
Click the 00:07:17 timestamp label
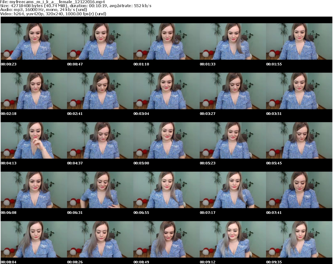tap(207, 213)
